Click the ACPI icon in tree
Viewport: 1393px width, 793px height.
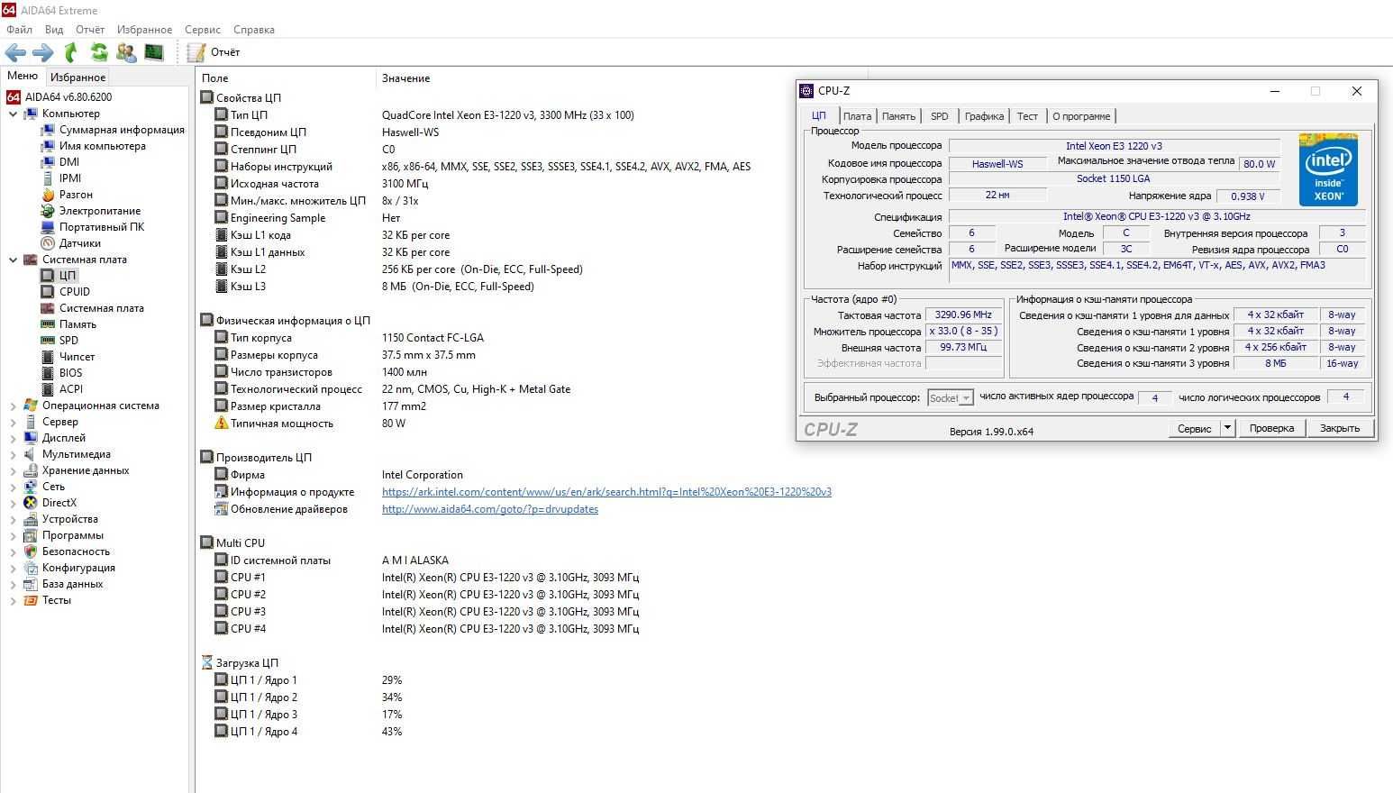click(48, 389)
